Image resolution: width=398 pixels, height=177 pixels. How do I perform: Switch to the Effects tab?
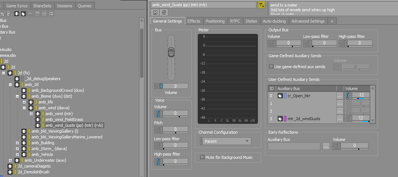194,21
